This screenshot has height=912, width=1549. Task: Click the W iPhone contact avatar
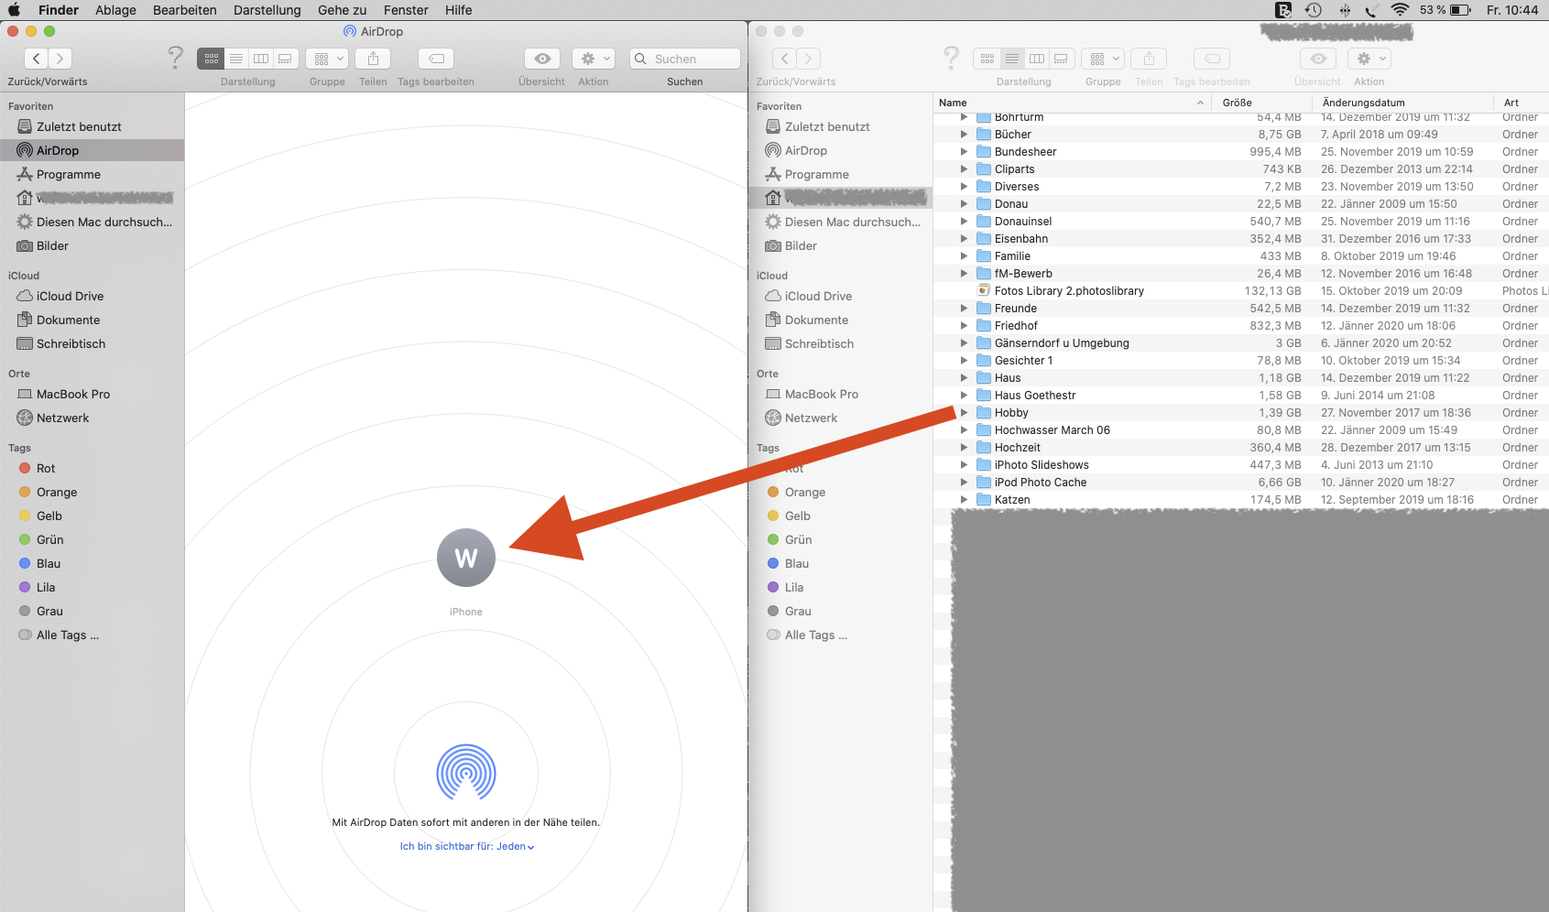click(466, 558)
